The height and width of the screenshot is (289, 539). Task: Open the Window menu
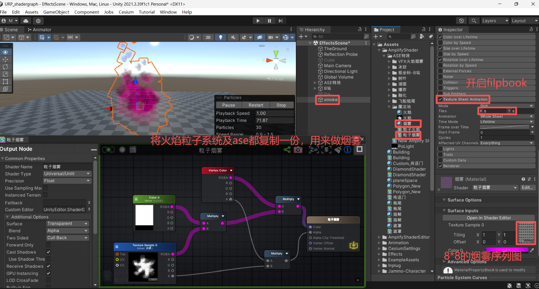pyautogui.click(x=168, y=12)
